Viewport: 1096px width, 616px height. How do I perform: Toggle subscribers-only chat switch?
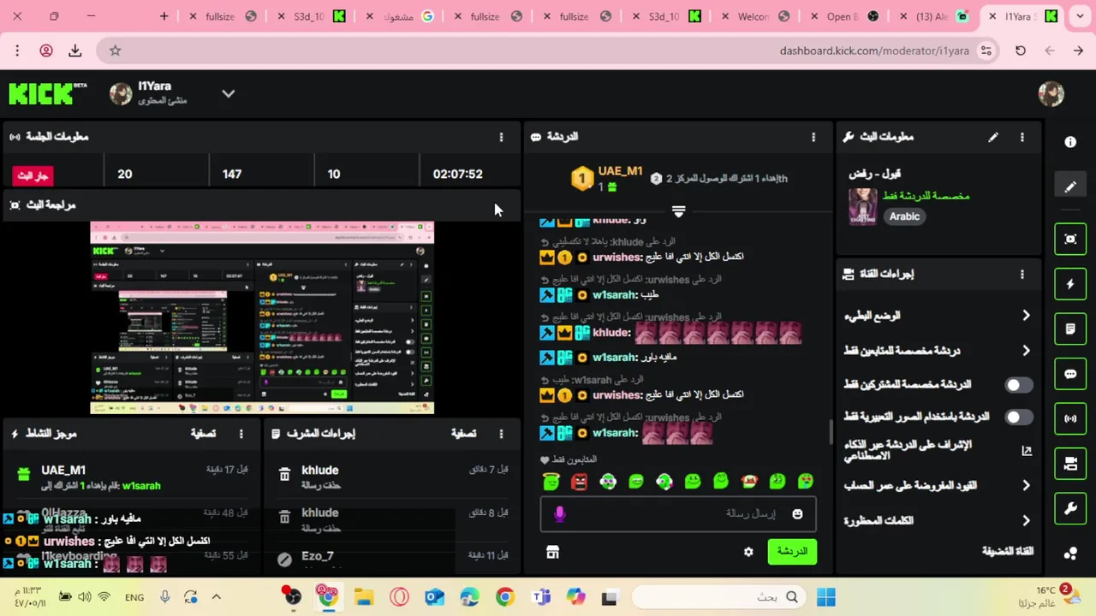click(1017, 385)
